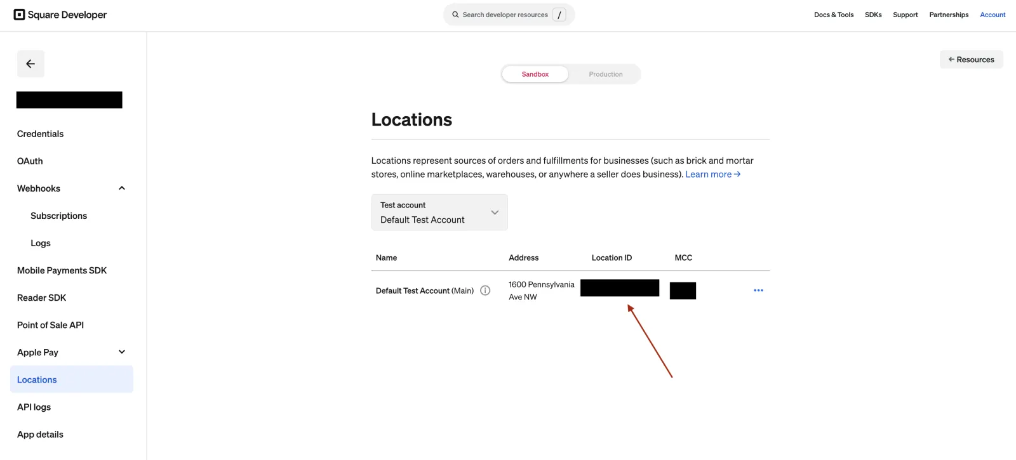Switch to the Production environment
1016x460 pixels.
[606, 74]
